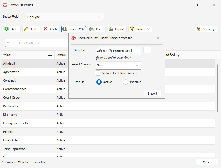Click the Print printer icon
This screenshot has height=168, width=221.
tap(92, 29)
